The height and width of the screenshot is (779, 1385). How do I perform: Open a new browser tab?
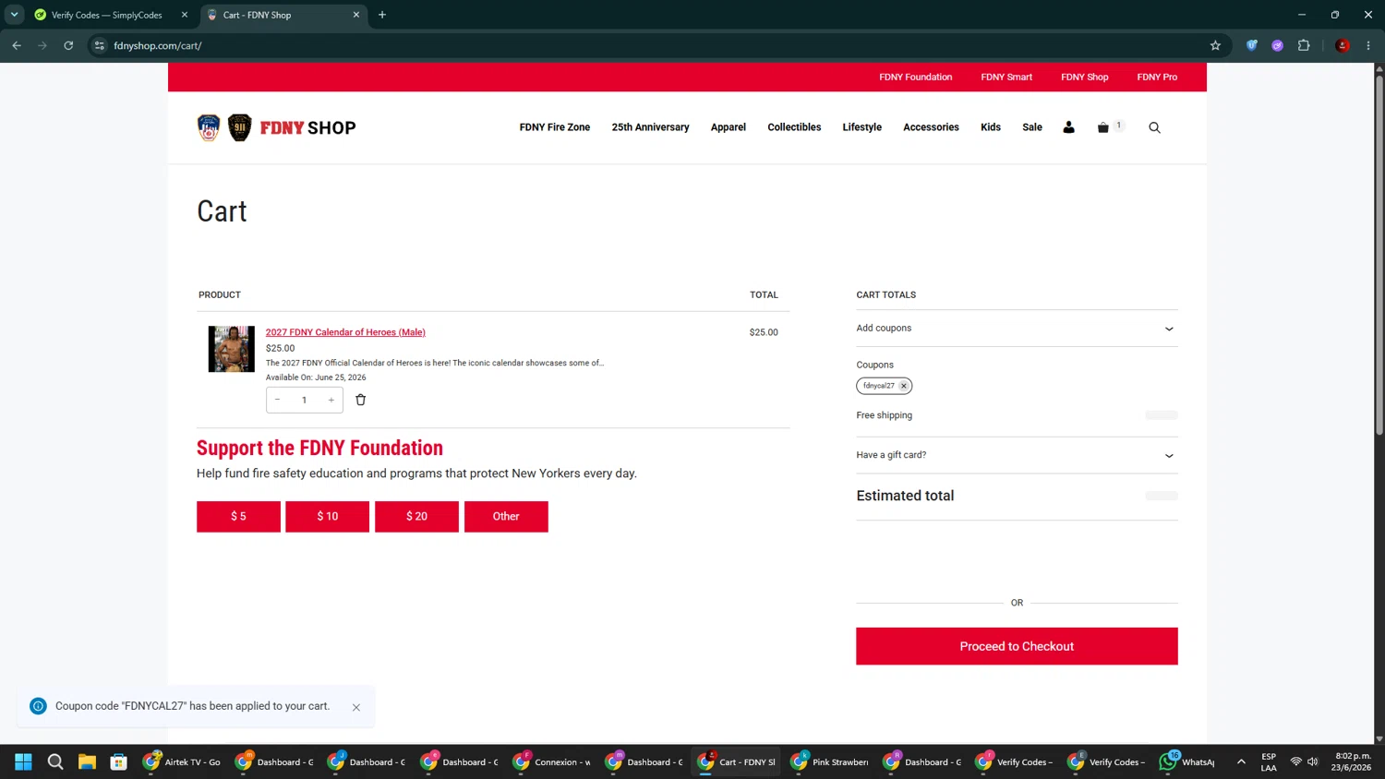tap(382, 15)
